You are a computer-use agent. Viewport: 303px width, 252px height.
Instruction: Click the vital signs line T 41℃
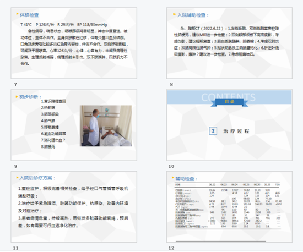[x=63, y=25]
